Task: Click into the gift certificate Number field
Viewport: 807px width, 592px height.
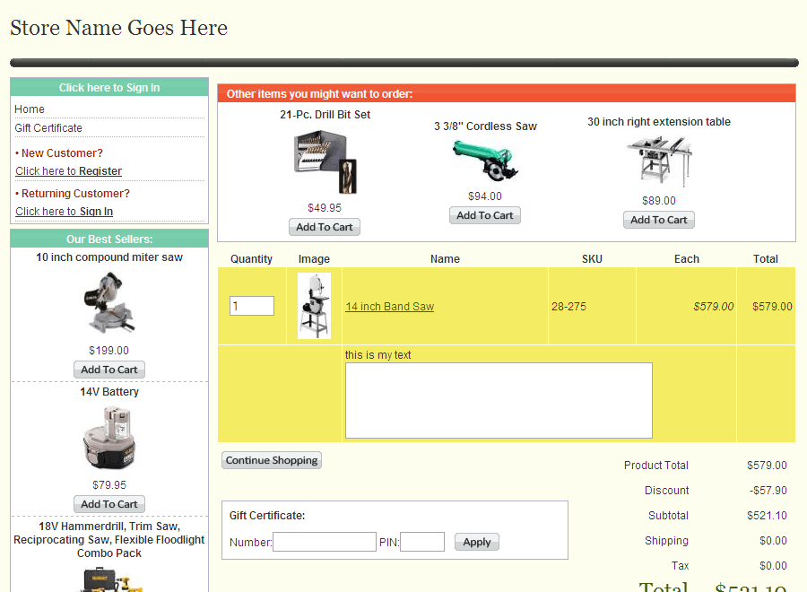Action: pyautogui.click(x=325, y=542)
